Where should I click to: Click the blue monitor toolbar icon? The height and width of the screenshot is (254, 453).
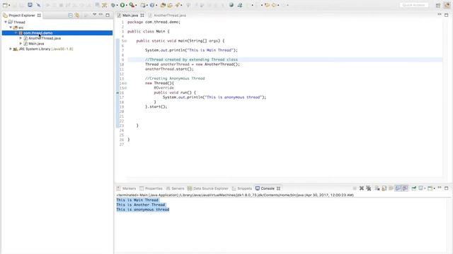click(x=30, y=5)
